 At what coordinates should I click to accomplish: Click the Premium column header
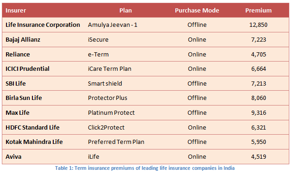click(258, 11)
